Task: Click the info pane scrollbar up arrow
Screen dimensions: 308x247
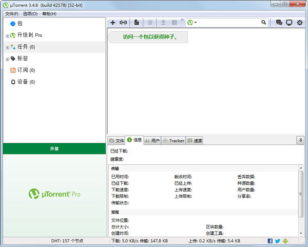Action: [x=301, y=168]
